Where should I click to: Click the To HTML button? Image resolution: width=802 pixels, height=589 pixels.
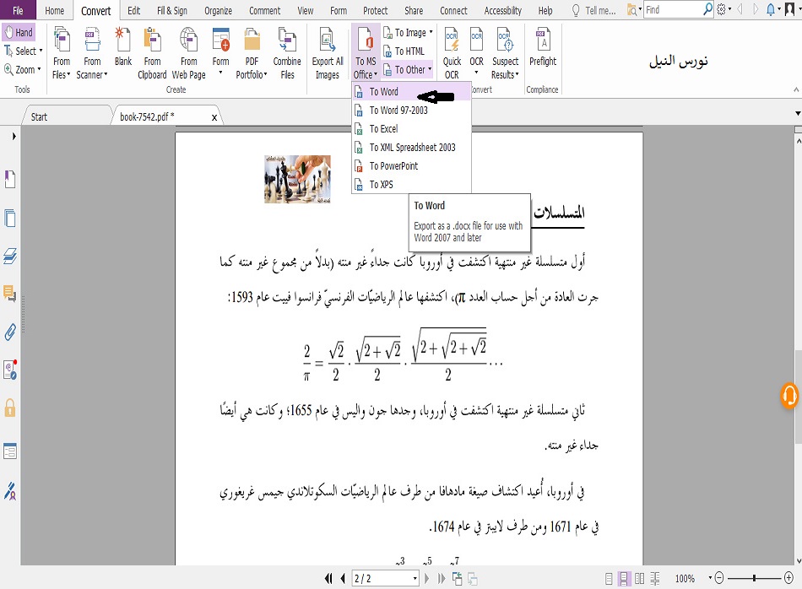coord(409,51)
